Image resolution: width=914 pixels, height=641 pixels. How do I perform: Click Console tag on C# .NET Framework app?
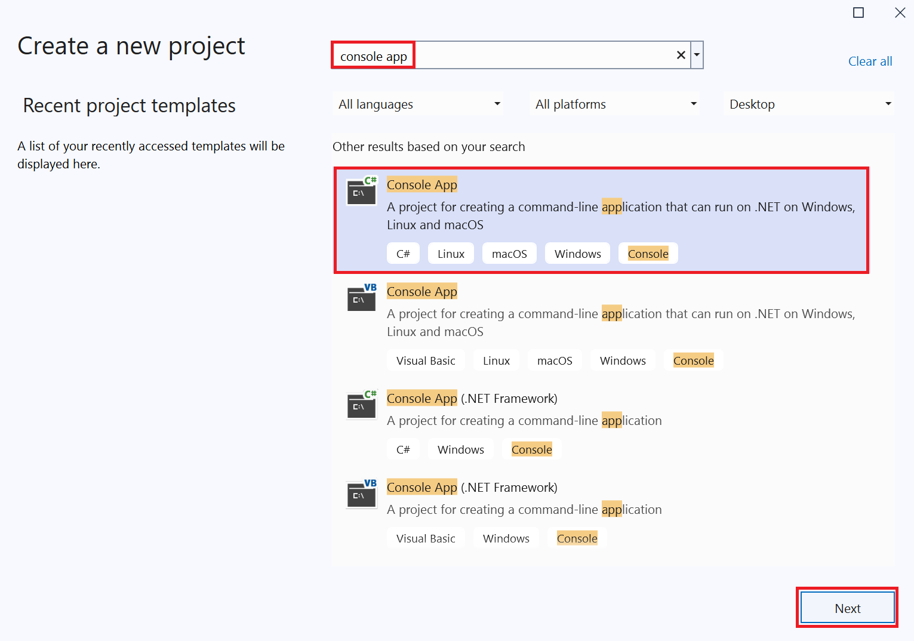coord(531,449)
